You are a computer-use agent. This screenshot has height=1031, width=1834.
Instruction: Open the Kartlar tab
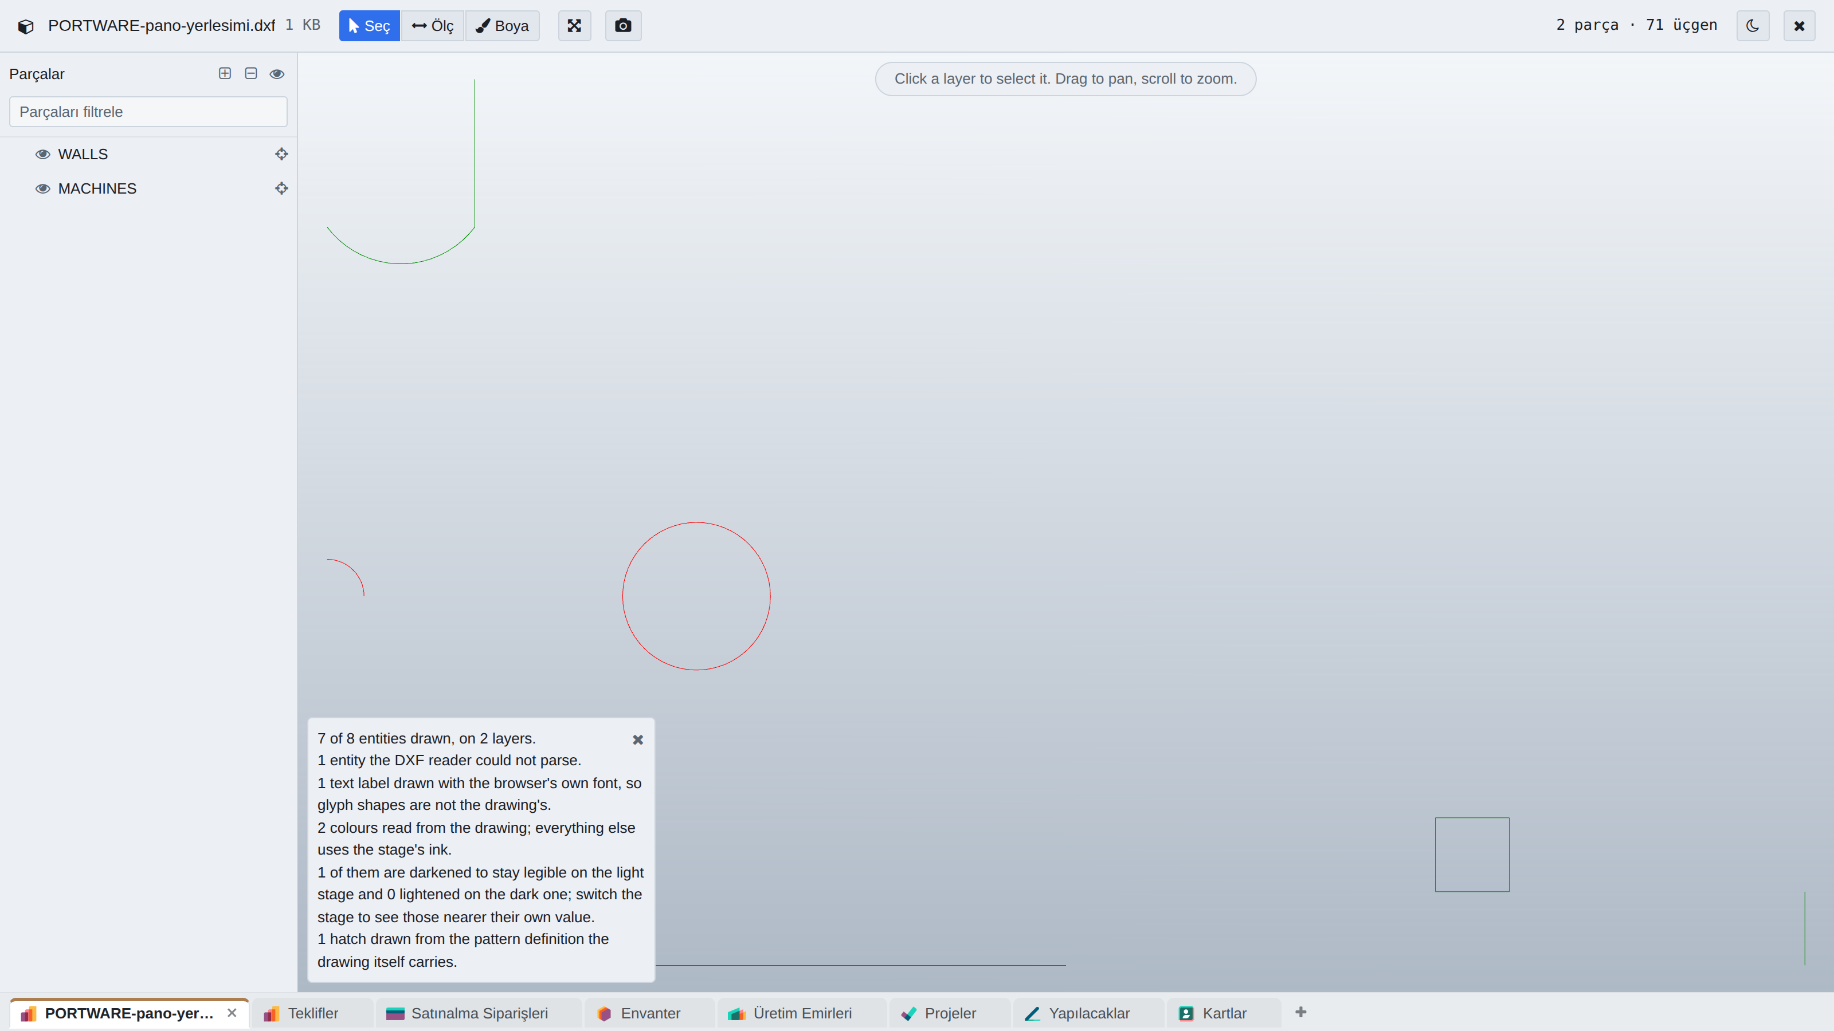pyautogui.click(x=1224, y=1013)
